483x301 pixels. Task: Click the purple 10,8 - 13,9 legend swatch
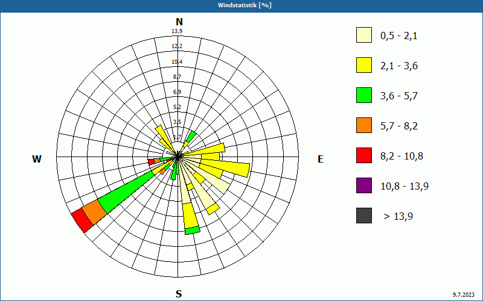364,185
